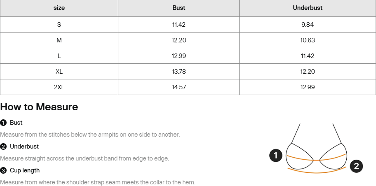Image resolution: width=376 pixels, height=186 pixels.
Task: Click the number 3 circle beside Cup length
Action: coord(3,171)
